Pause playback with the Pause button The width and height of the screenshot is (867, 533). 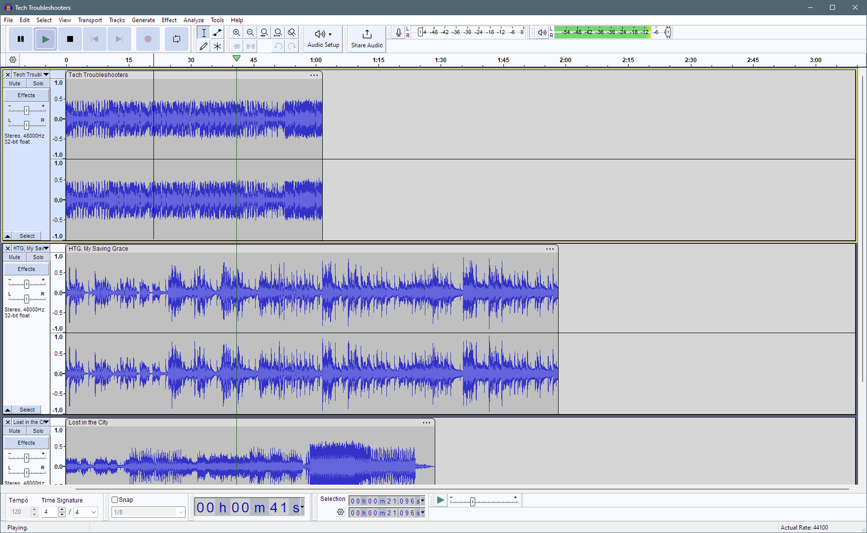20,39
